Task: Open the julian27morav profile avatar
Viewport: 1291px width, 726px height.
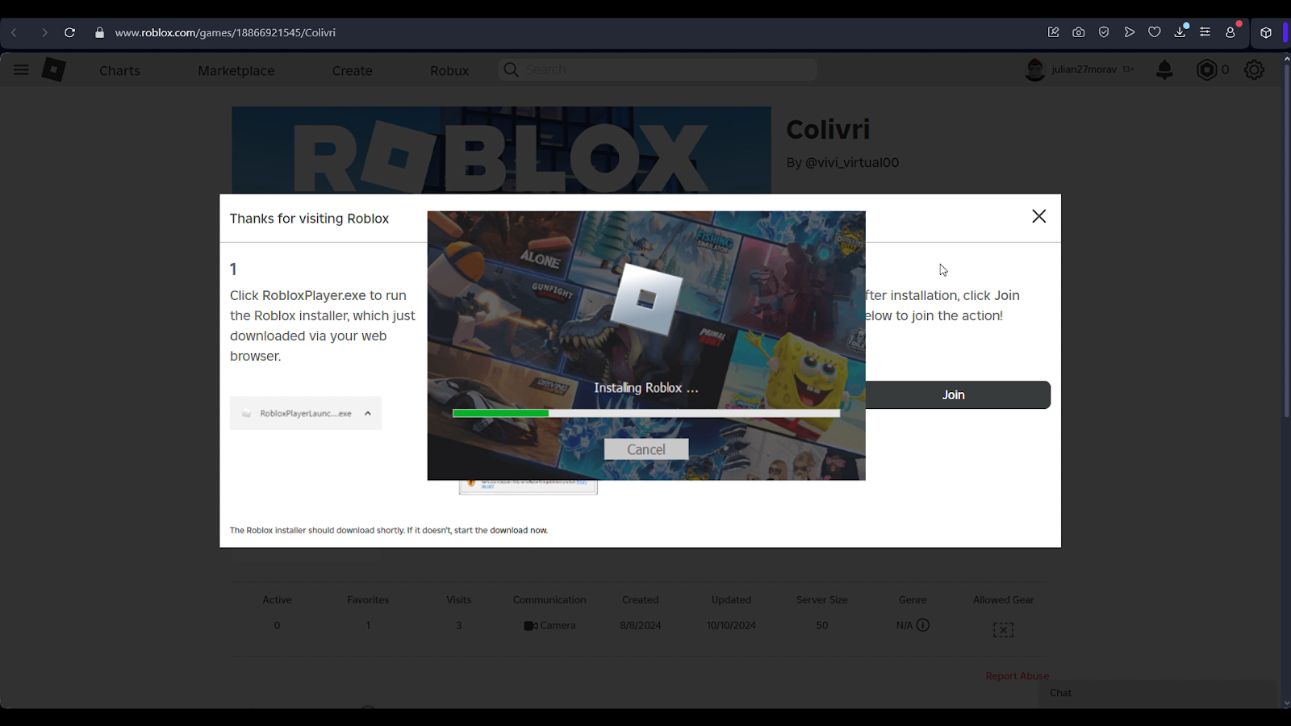Action: pyautogui.click(x=1035, y=69)
